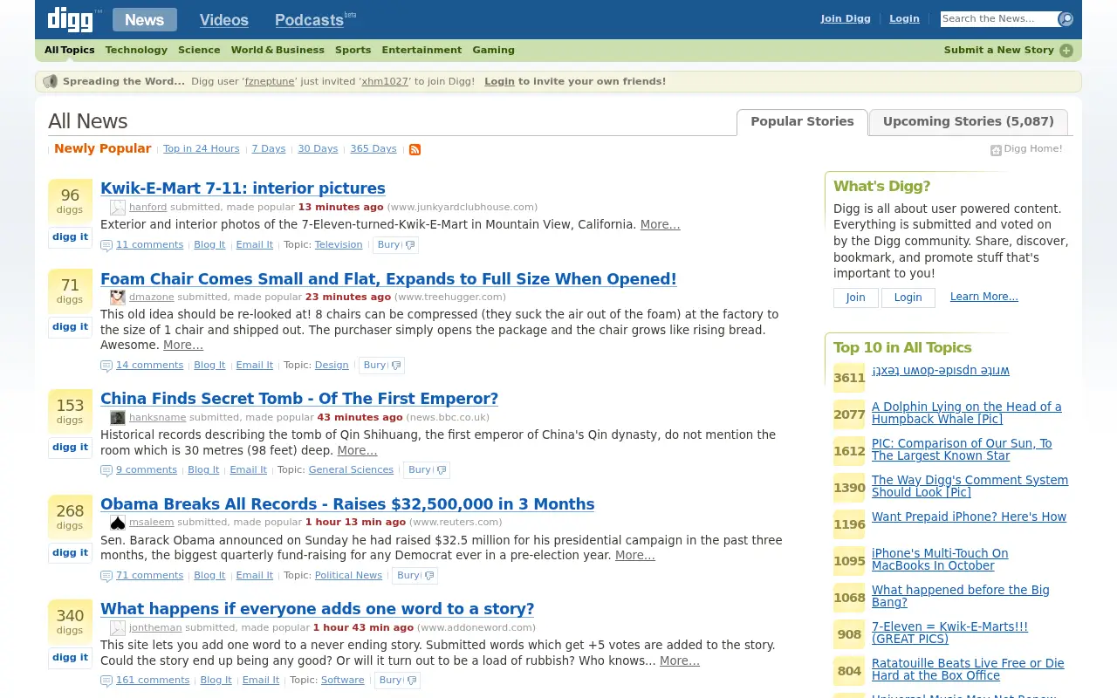Click Learn More in What's Digg box

(x=983, y=297)
